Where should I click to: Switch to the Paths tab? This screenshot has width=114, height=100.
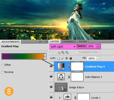(83, 41)
